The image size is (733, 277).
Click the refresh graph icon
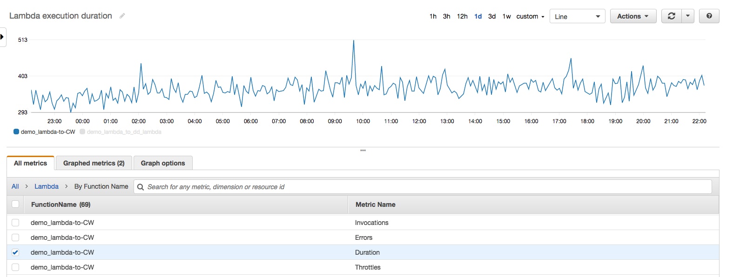point(671,16)
